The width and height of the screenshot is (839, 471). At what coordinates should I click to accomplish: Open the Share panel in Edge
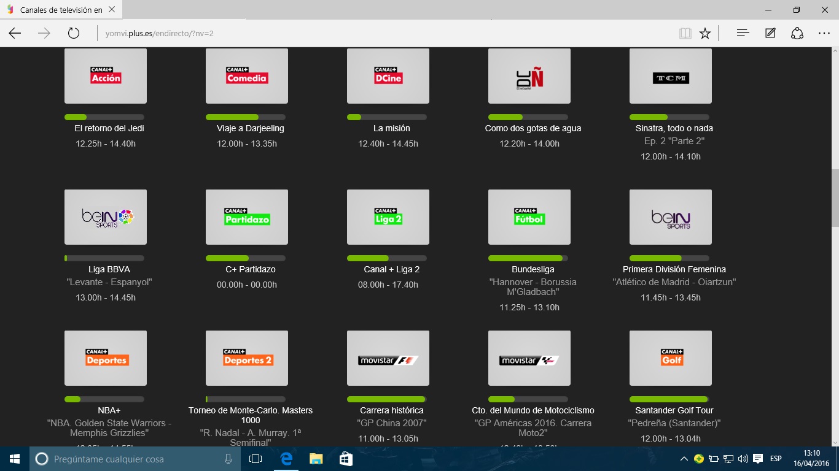click(x=797, y=33)
